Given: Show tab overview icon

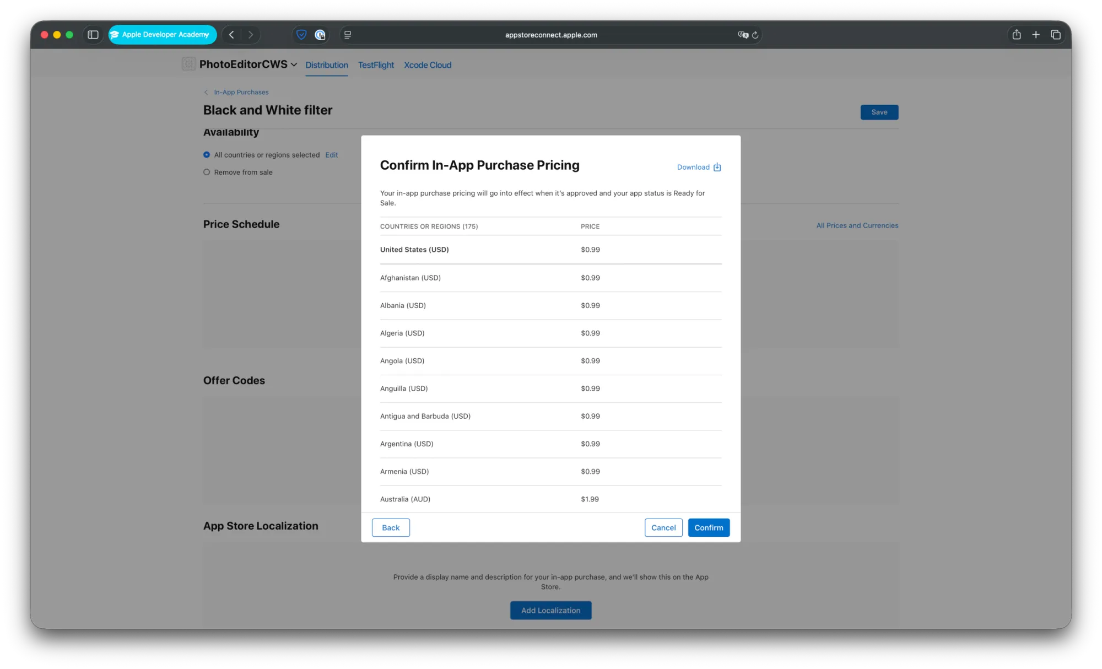Looking at the screenshot, I should pyautogui.click(x=1056, y=35).
